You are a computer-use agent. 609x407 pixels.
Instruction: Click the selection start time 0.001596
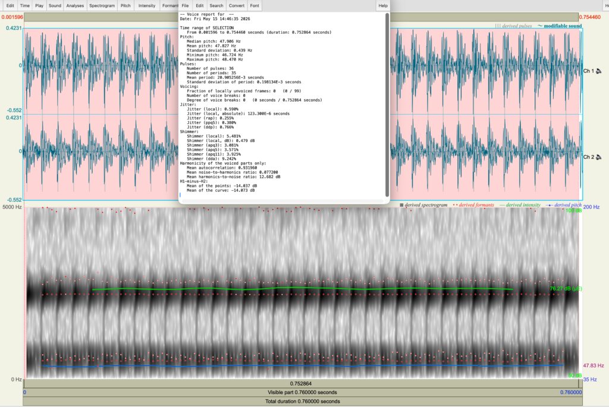point(12,17)
